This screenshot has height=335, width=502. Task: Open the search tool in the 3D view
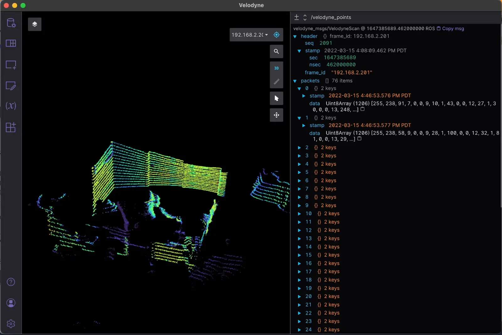(276, 51)
